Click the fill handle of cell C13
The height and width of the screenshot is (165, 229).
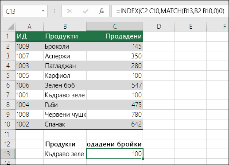(x=143, y=159)
